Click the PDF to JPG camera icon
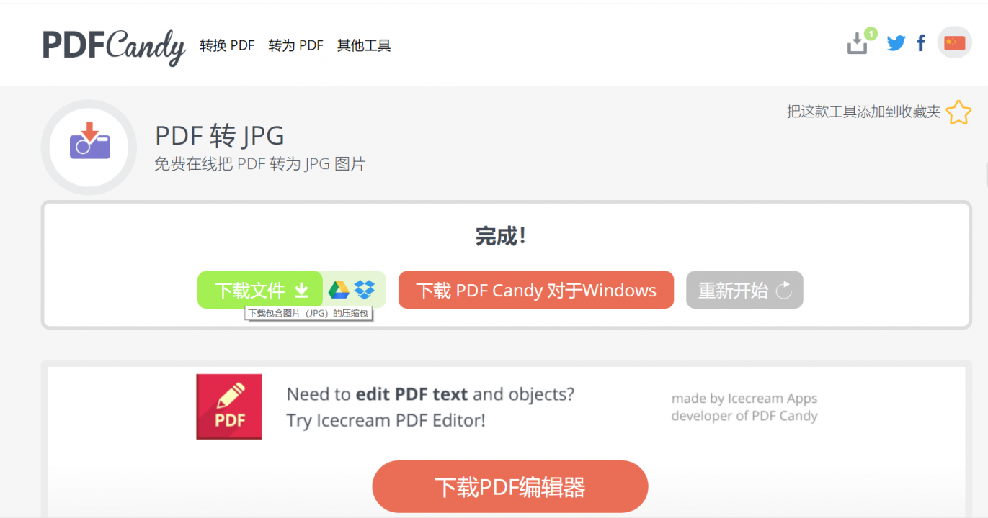This screenshot has height=518, width=988. tap(89, 142)
